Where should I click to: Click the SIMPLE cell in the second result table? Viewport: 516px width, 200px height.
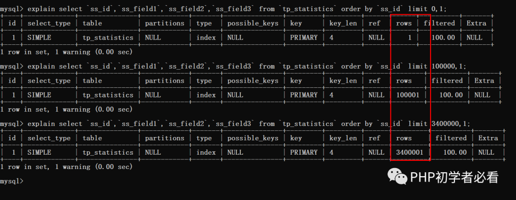tap(39, 95)
